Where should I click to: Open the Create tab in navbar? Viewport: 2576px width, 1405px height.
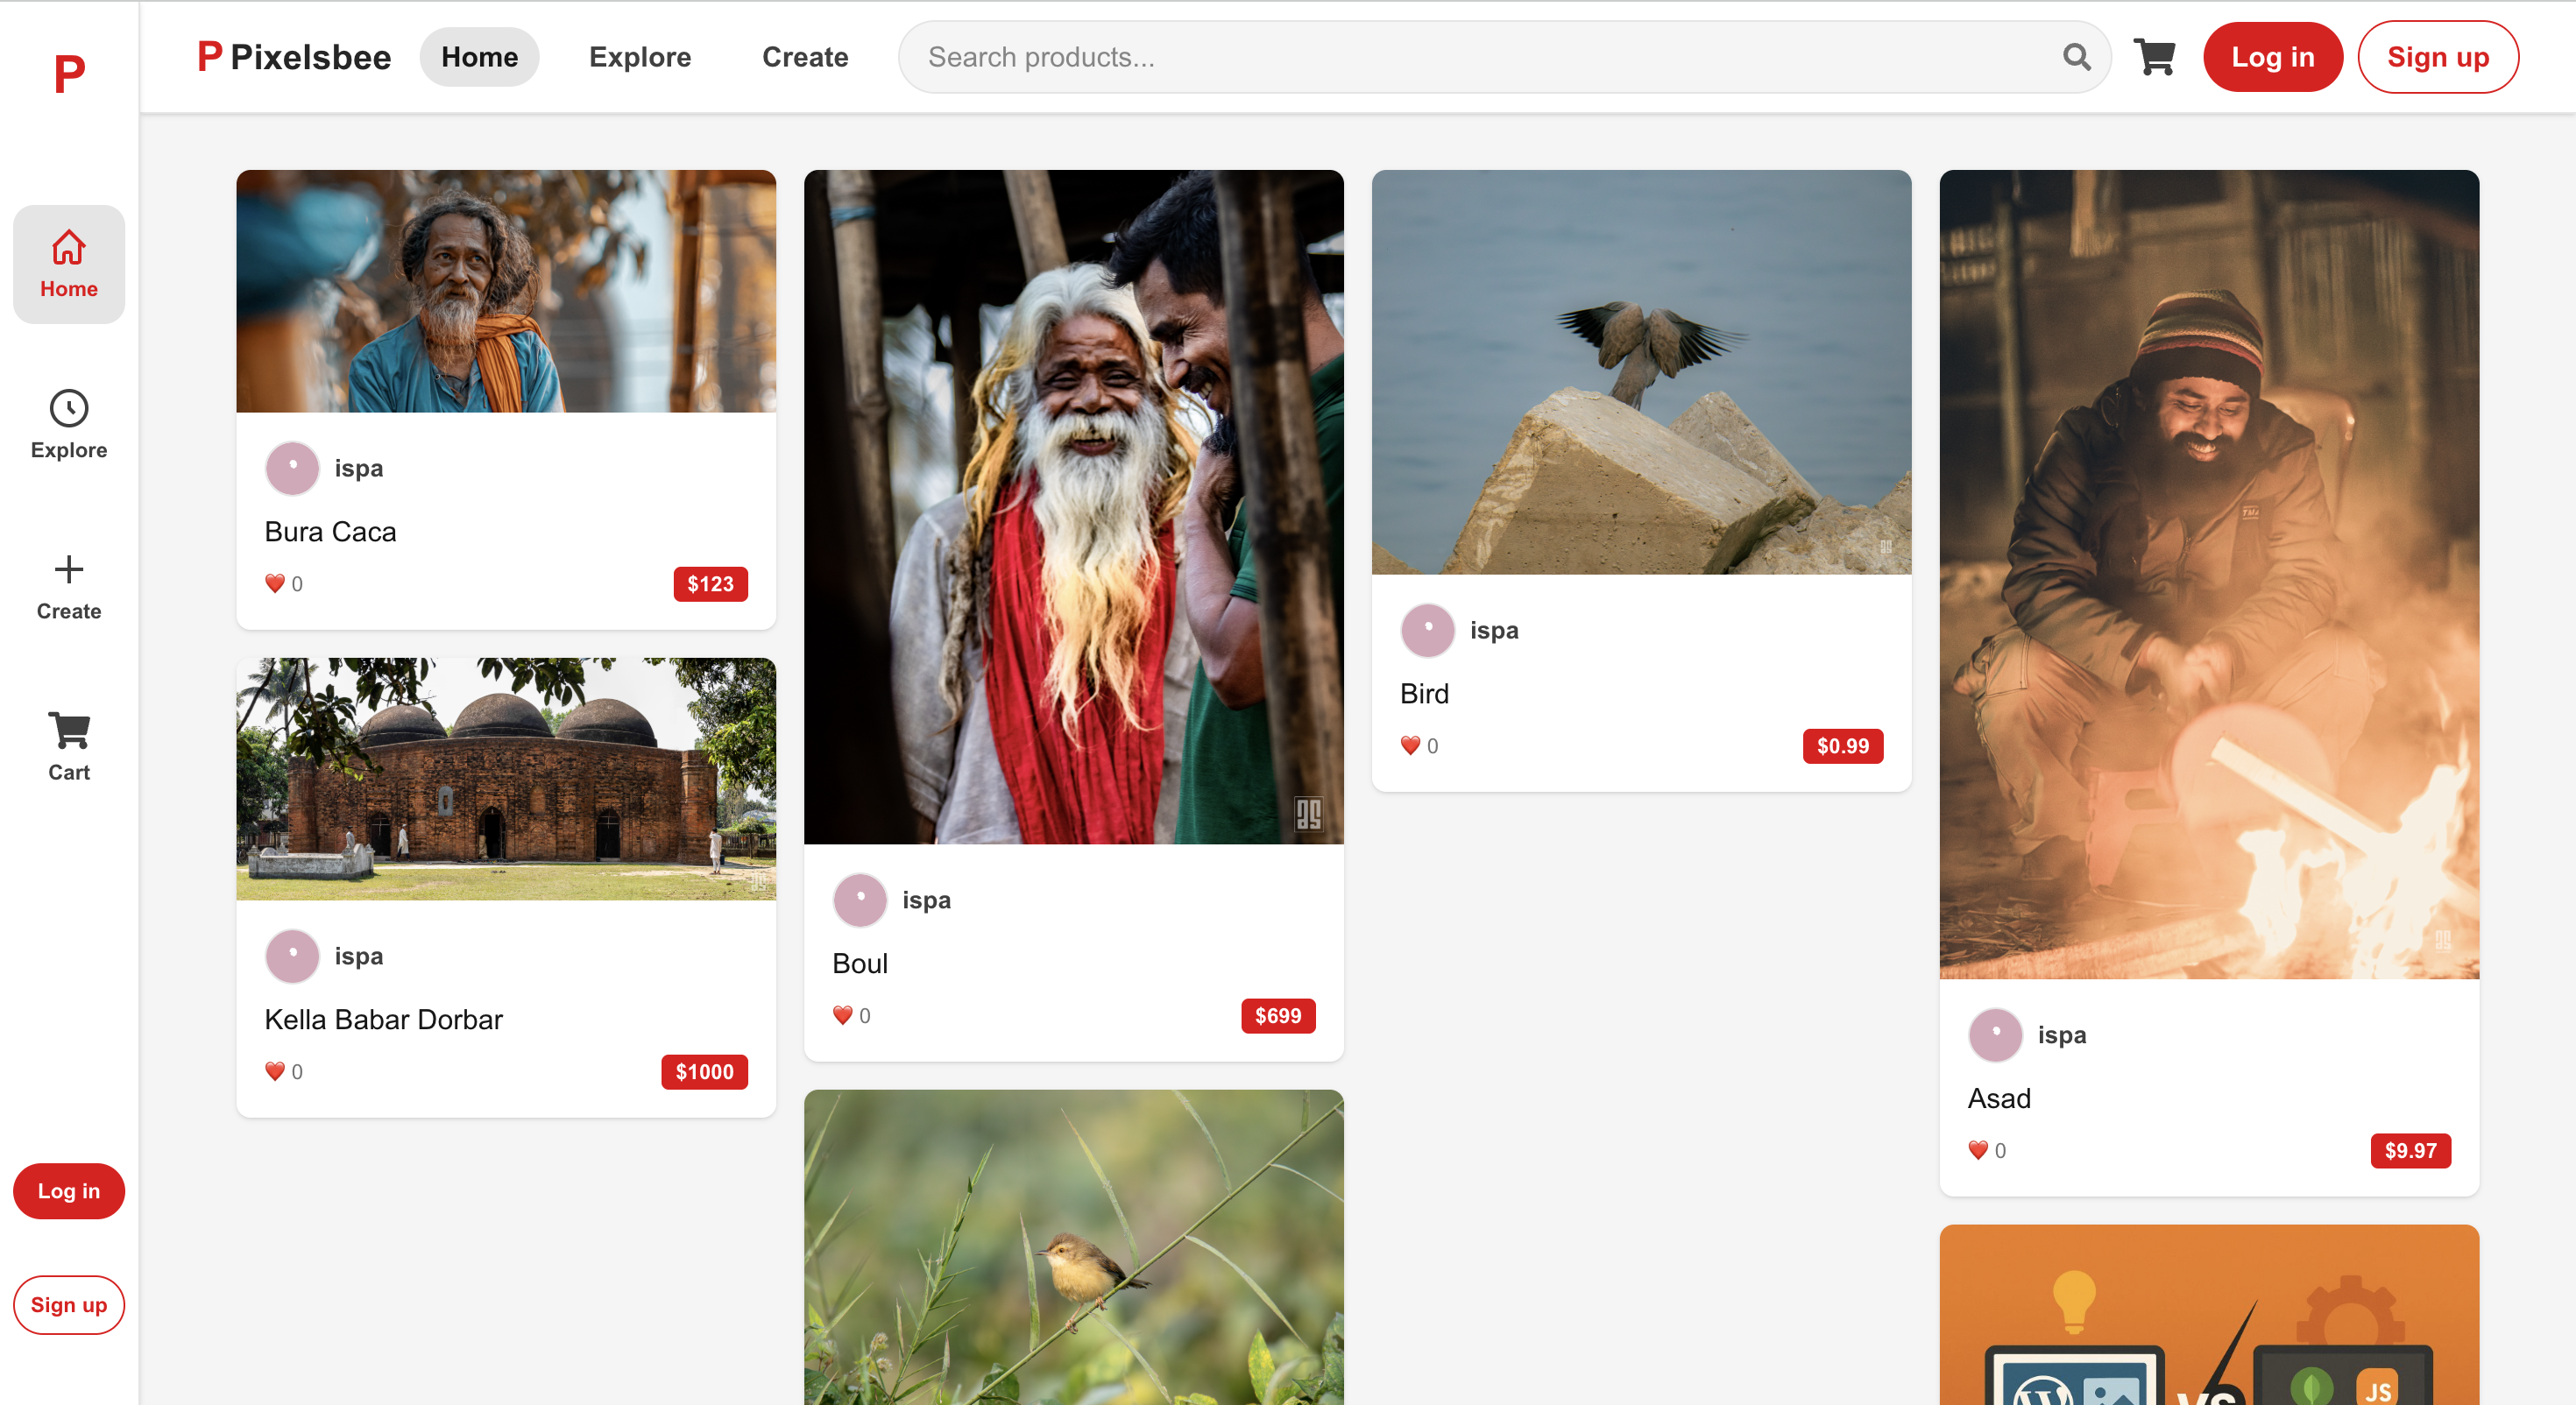[x=805, y=57]
